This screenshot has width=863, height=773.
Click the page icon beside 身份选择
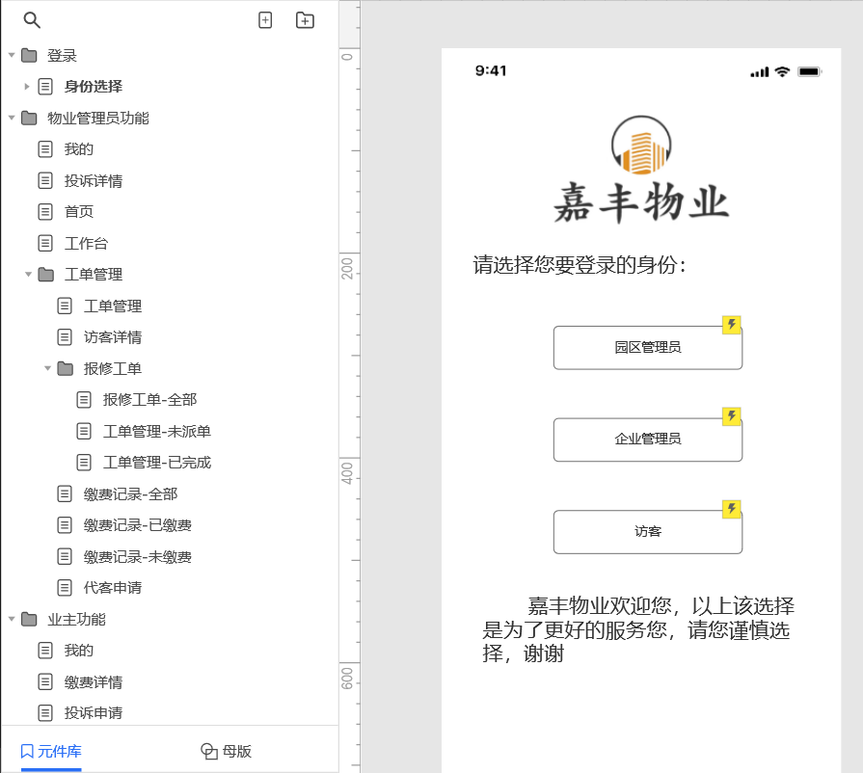(x=45, y=87)
